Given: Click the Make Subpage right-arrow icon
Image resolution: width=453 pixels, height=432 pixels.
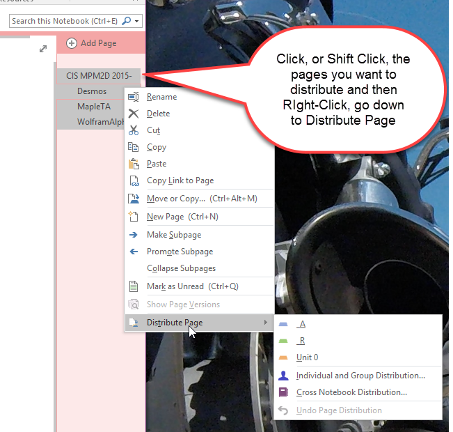Looking at the screenshot, I should pos(134,235).
